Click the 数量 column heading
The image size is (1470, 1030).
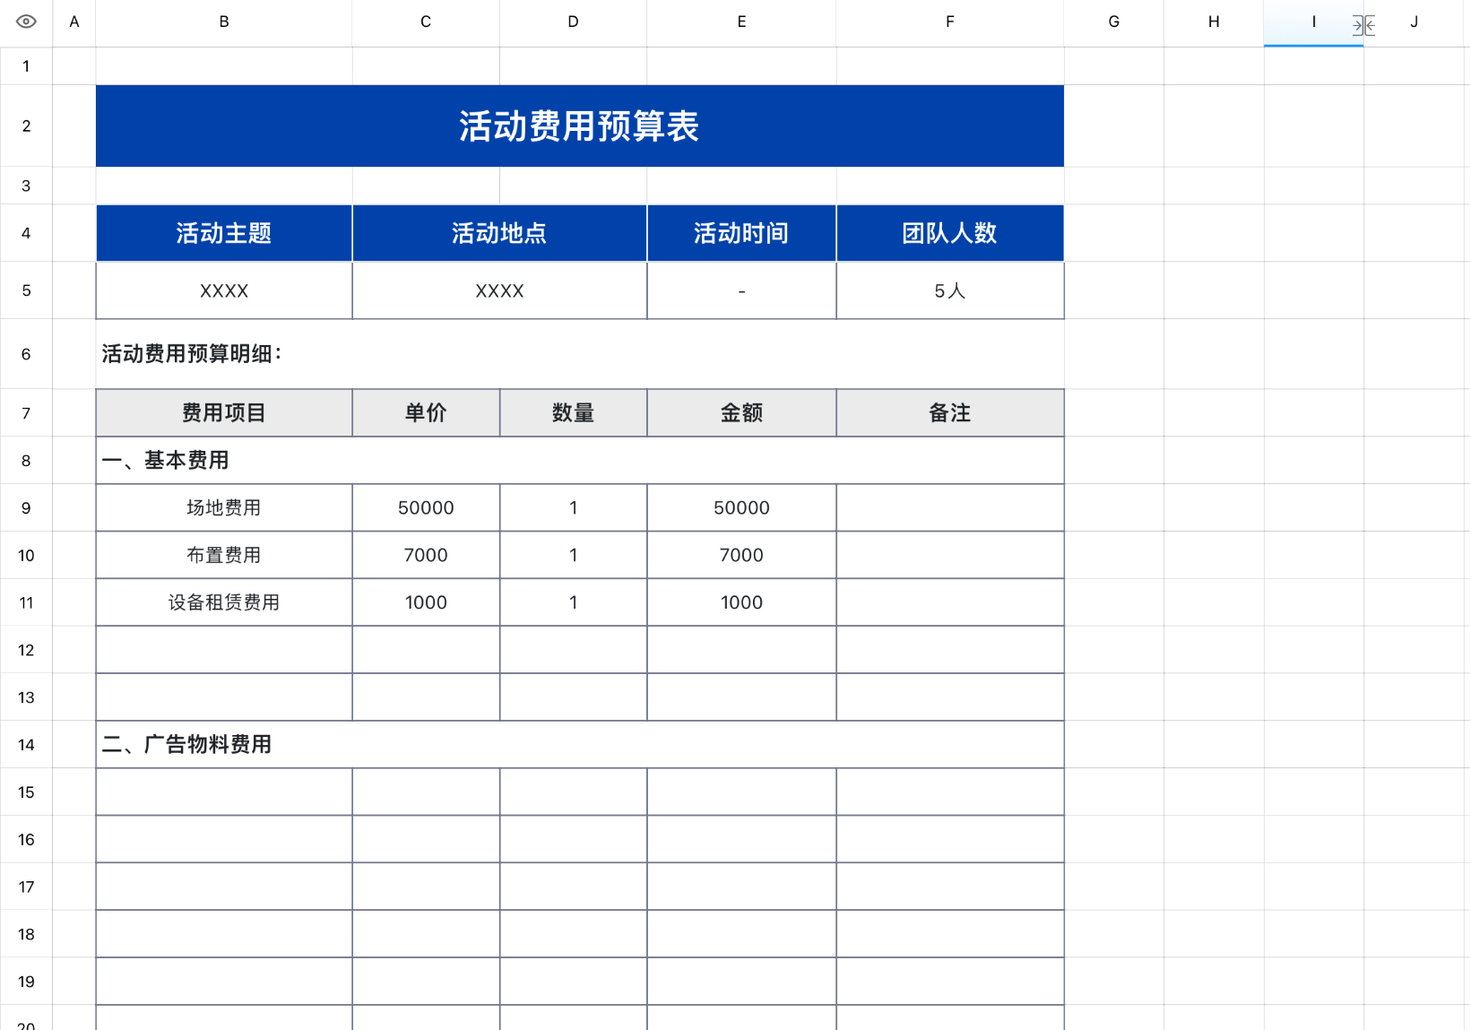point(574,413)
